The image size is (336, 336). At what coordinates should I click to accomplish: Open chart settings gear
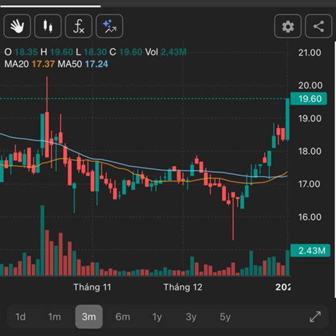tap(288, 26)
